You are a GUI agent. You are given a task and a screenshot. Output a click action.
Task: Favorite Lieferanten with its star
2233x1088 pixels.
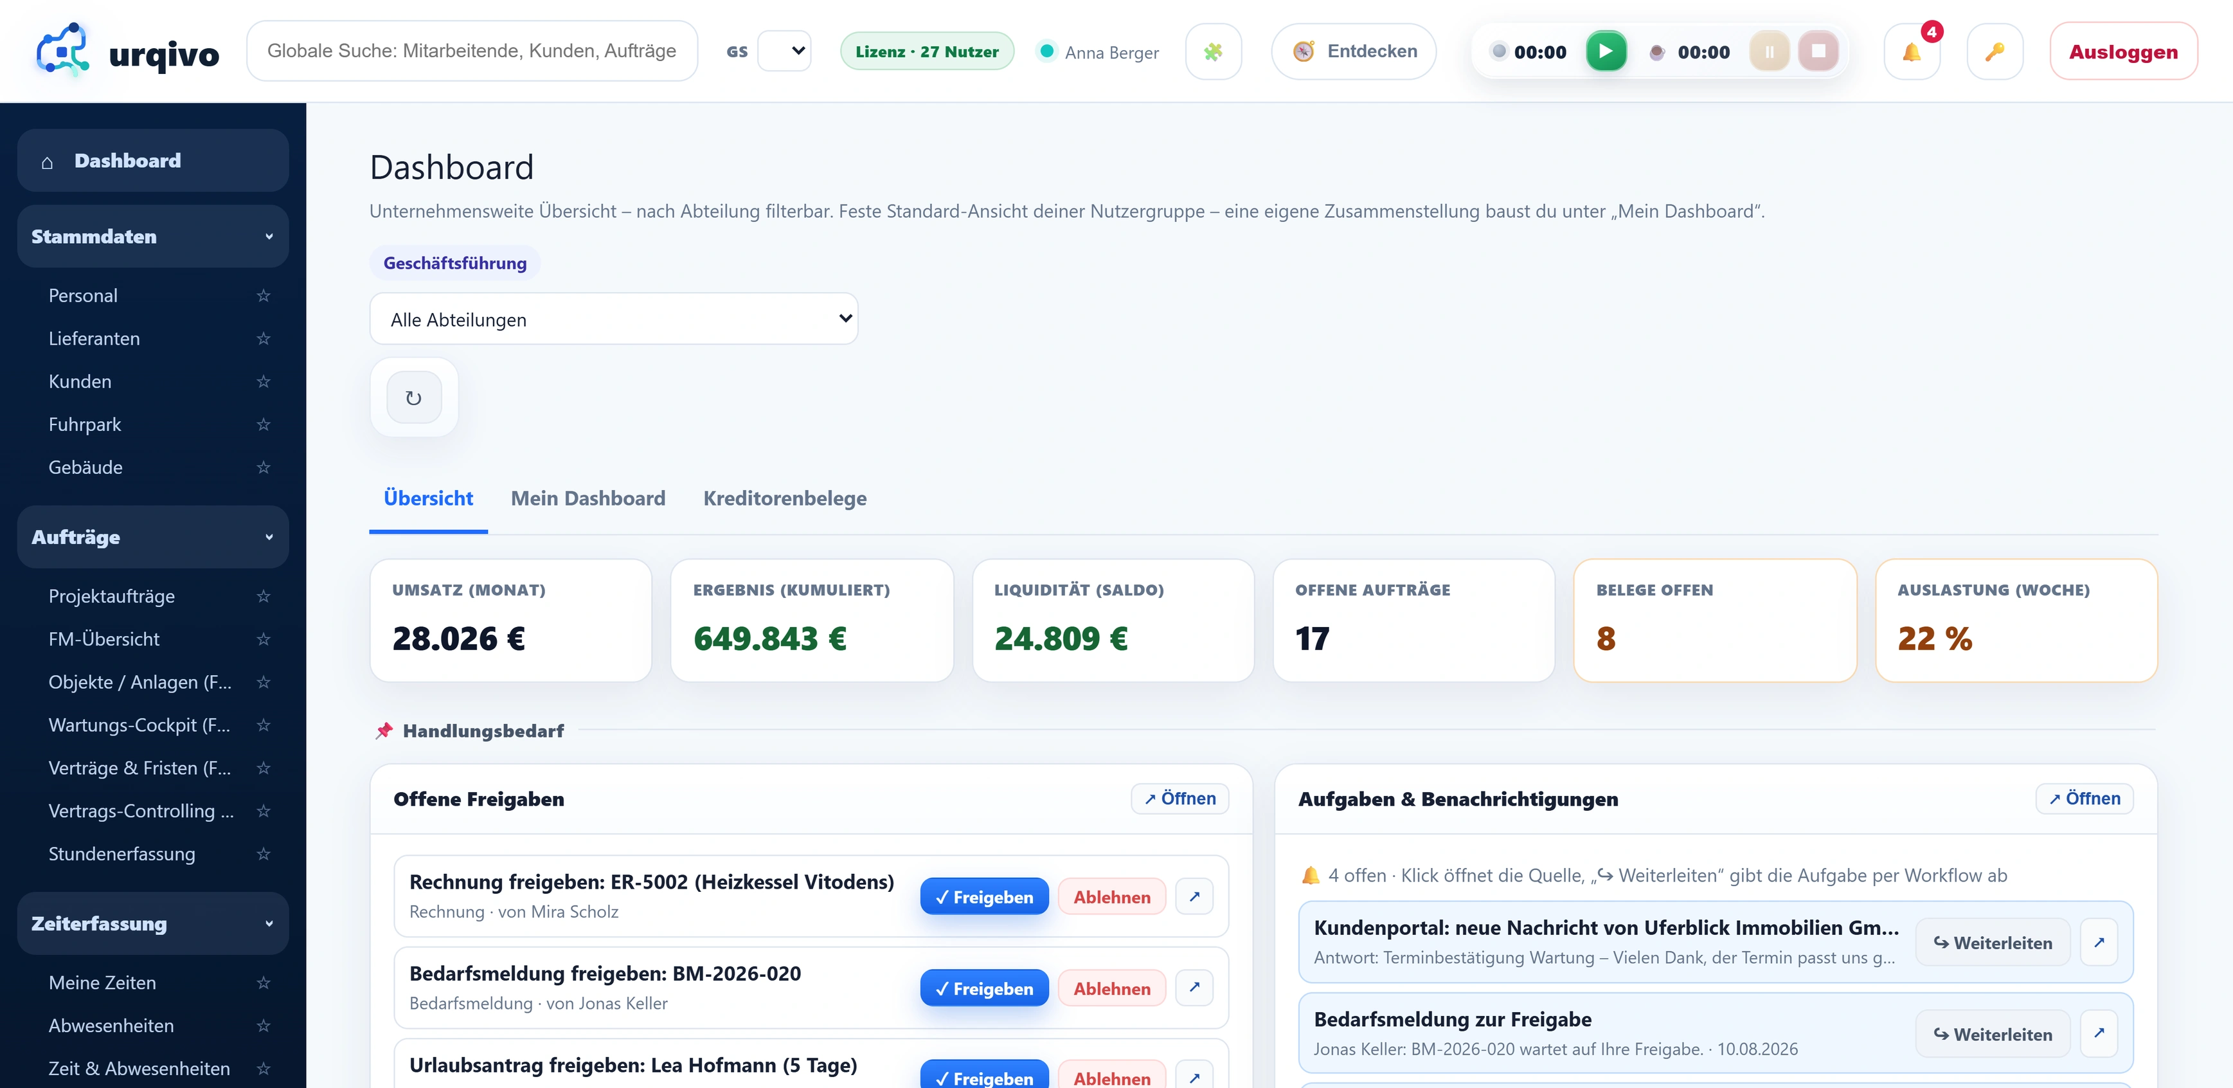click(264, 338)
